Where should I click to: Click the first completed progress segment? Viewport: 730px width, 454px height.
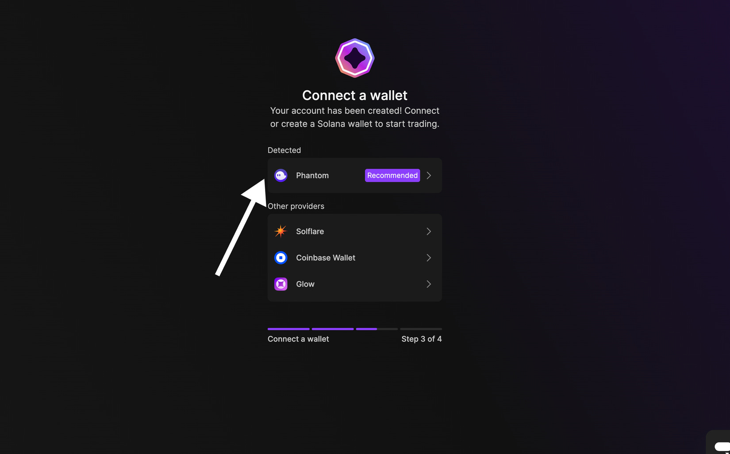(x=288, y=329)
